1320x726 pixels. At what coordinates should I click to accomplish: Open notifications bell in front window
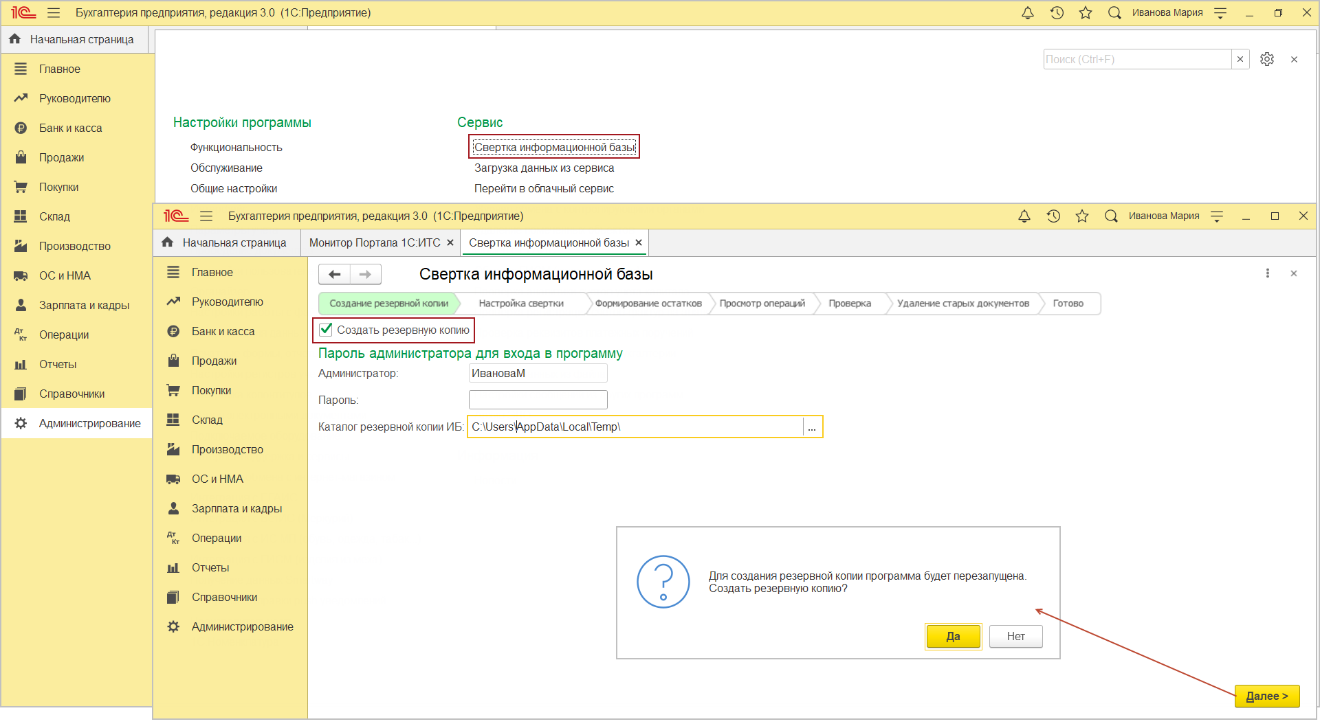1024,216
